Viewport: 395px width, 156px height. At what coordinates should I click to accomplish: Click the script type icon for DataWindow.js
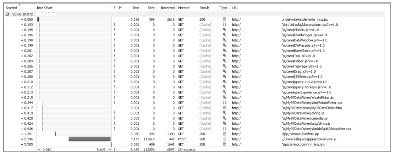pos(225,40)
